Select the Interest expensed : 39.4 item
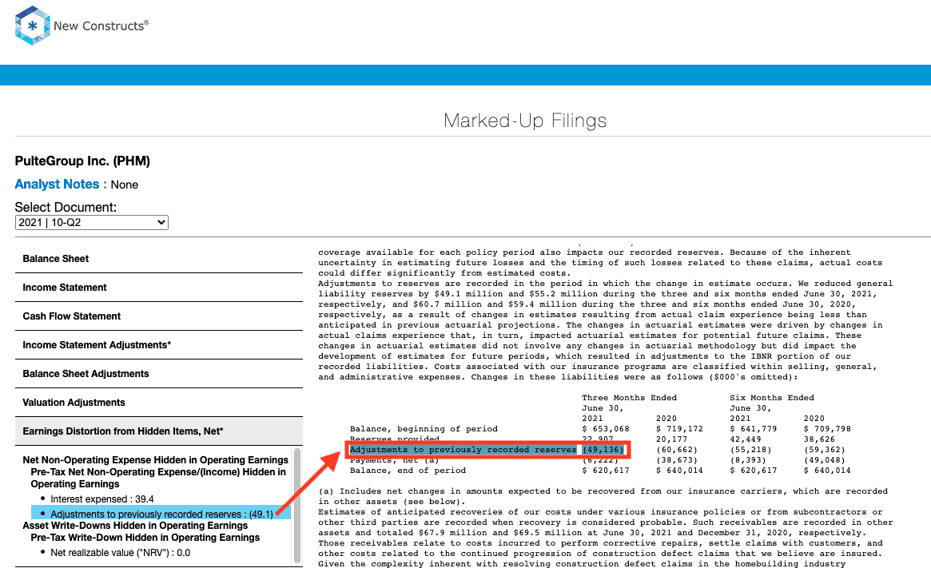Screen dimensions: 931x568 [x=102, y=499]
